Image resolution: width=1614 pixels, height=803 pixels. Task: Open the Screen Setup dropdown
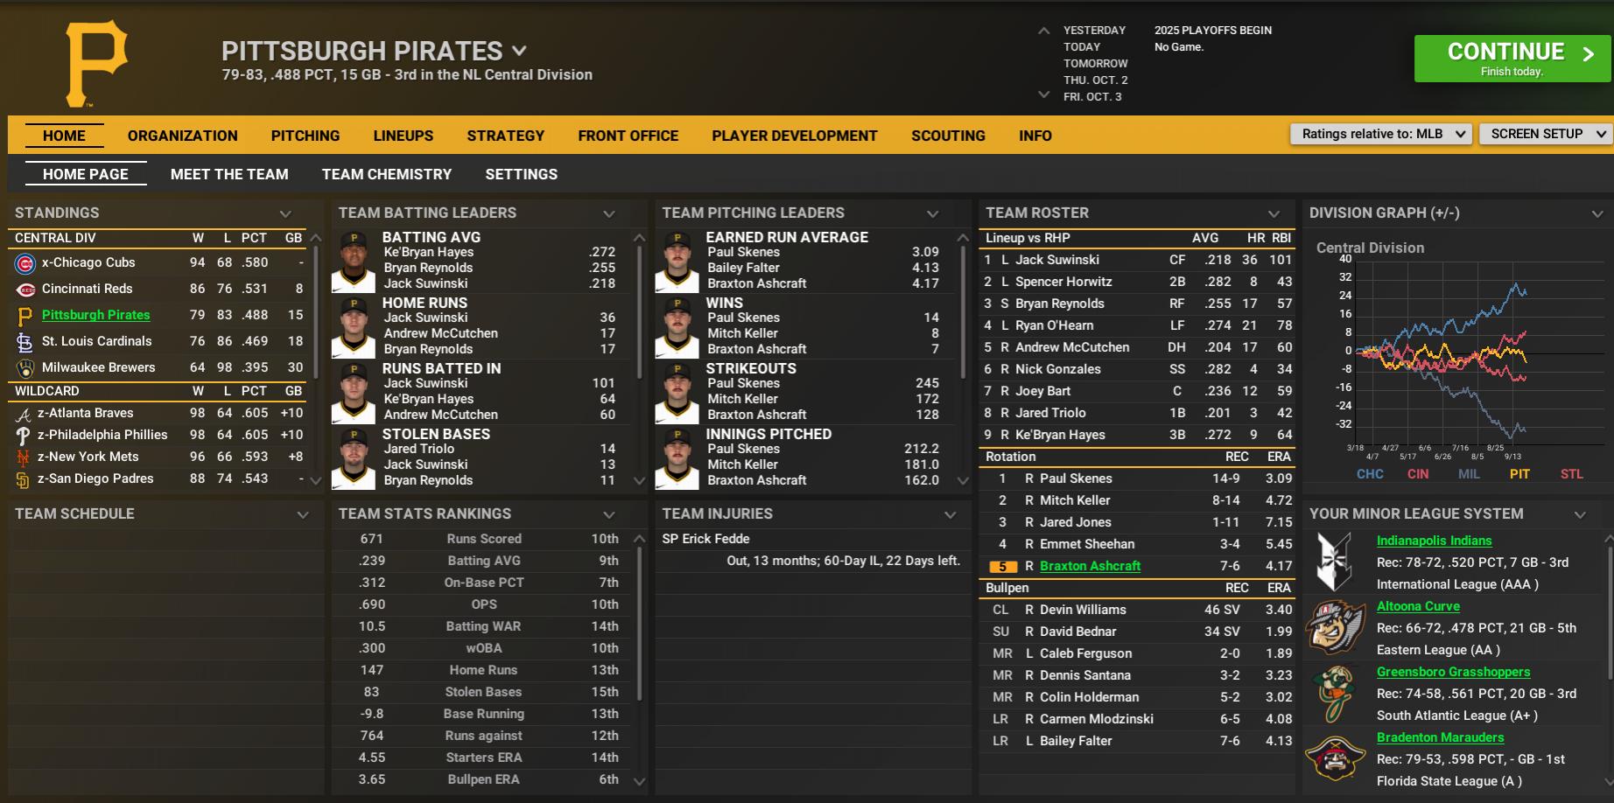1545,134
